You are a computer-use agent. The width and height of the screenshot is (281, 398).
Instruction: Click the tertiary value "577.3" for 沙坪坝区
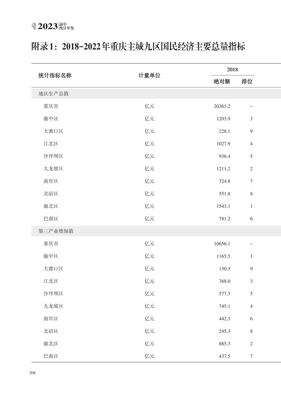click(225, 294)
